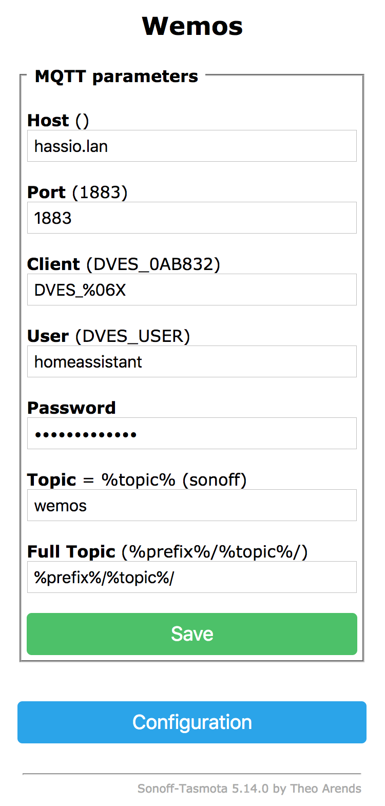
Task: Click the bold Password label
Action: coord(71,408)
